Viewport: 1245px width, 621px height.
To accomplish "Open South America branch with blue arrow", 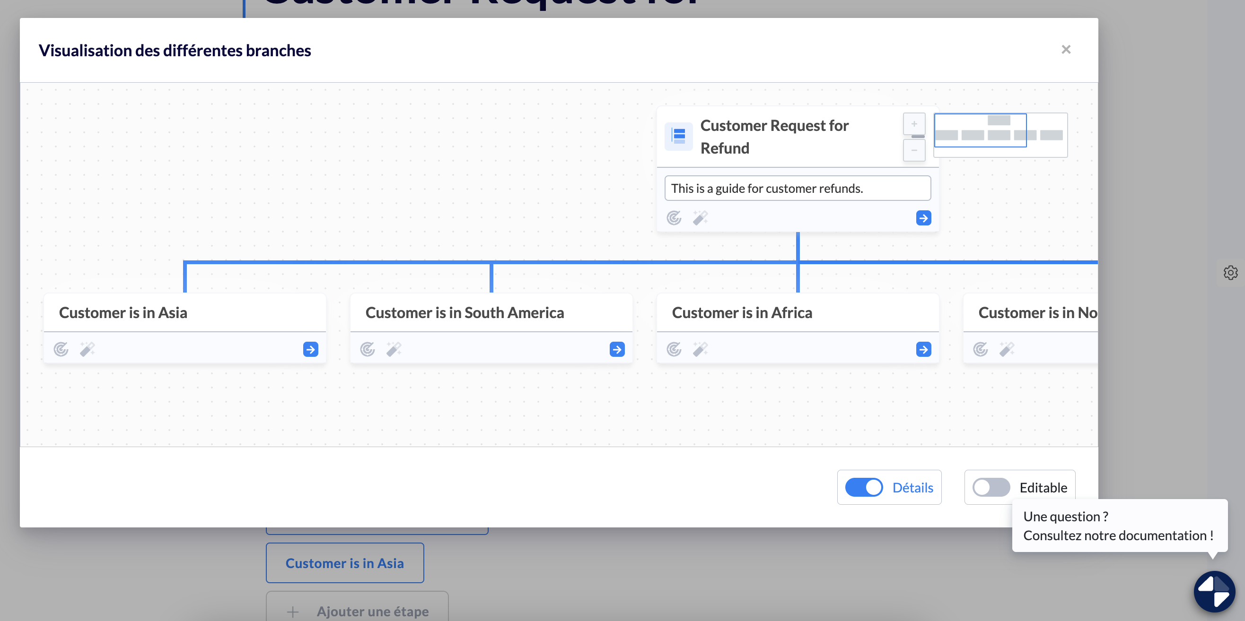I will point(617,349).
